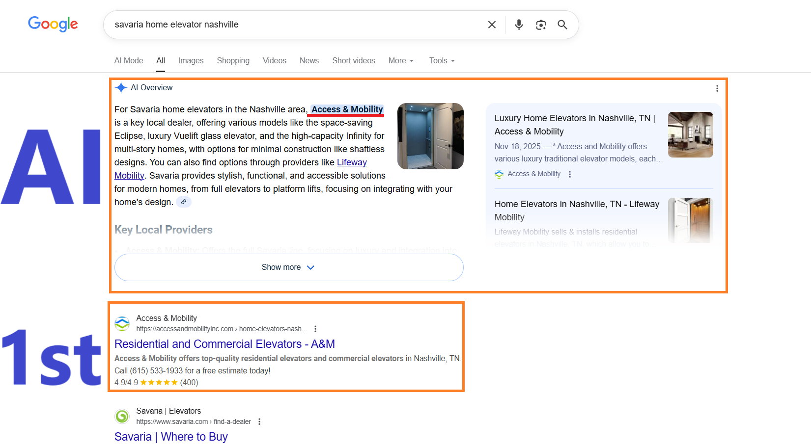The height and width of the screenshot is (447, 811).
Task: Click "Nov 18, 2025" snippet text
Action: point(517,146)
